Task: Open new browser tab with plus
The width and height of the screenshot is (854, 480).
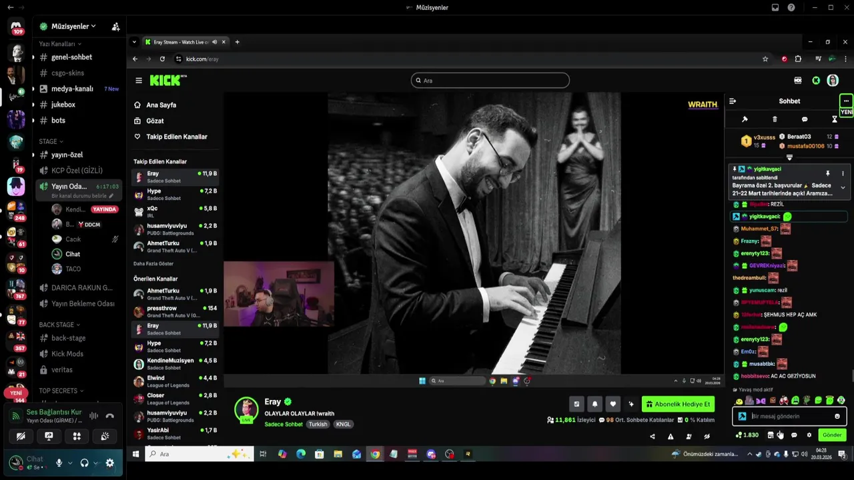Action: [x=237, y=42]
